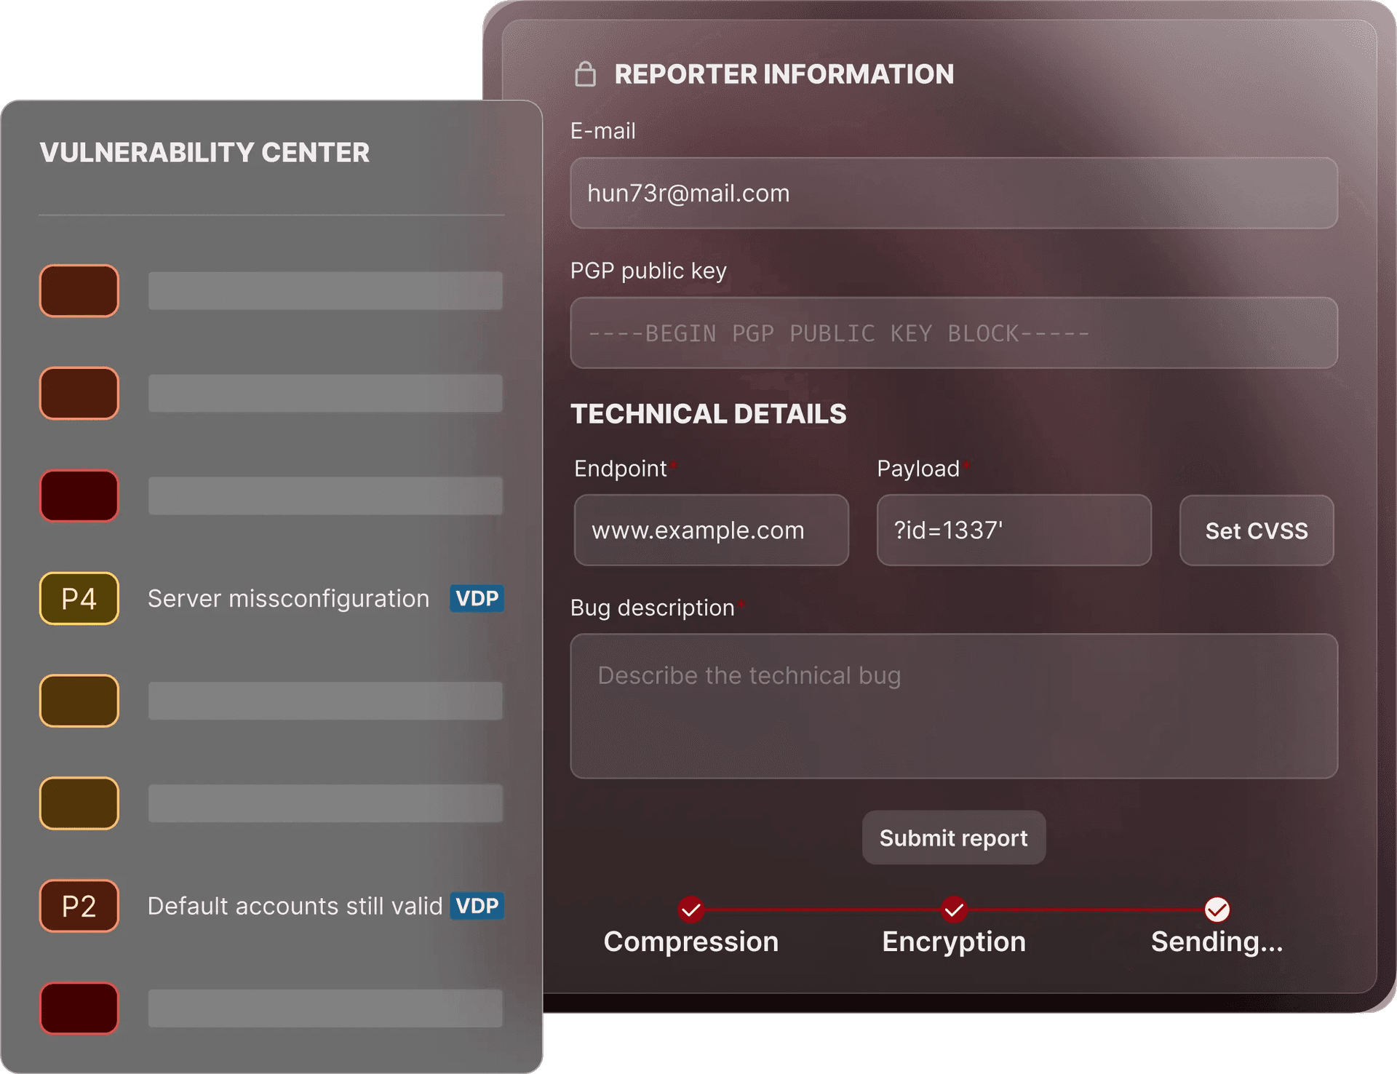Image resolution: width=1397 pixels, height=1074 pixels.
Task: Open the Payload field showing ?id=1337'
Action: tap(1014, 530)
